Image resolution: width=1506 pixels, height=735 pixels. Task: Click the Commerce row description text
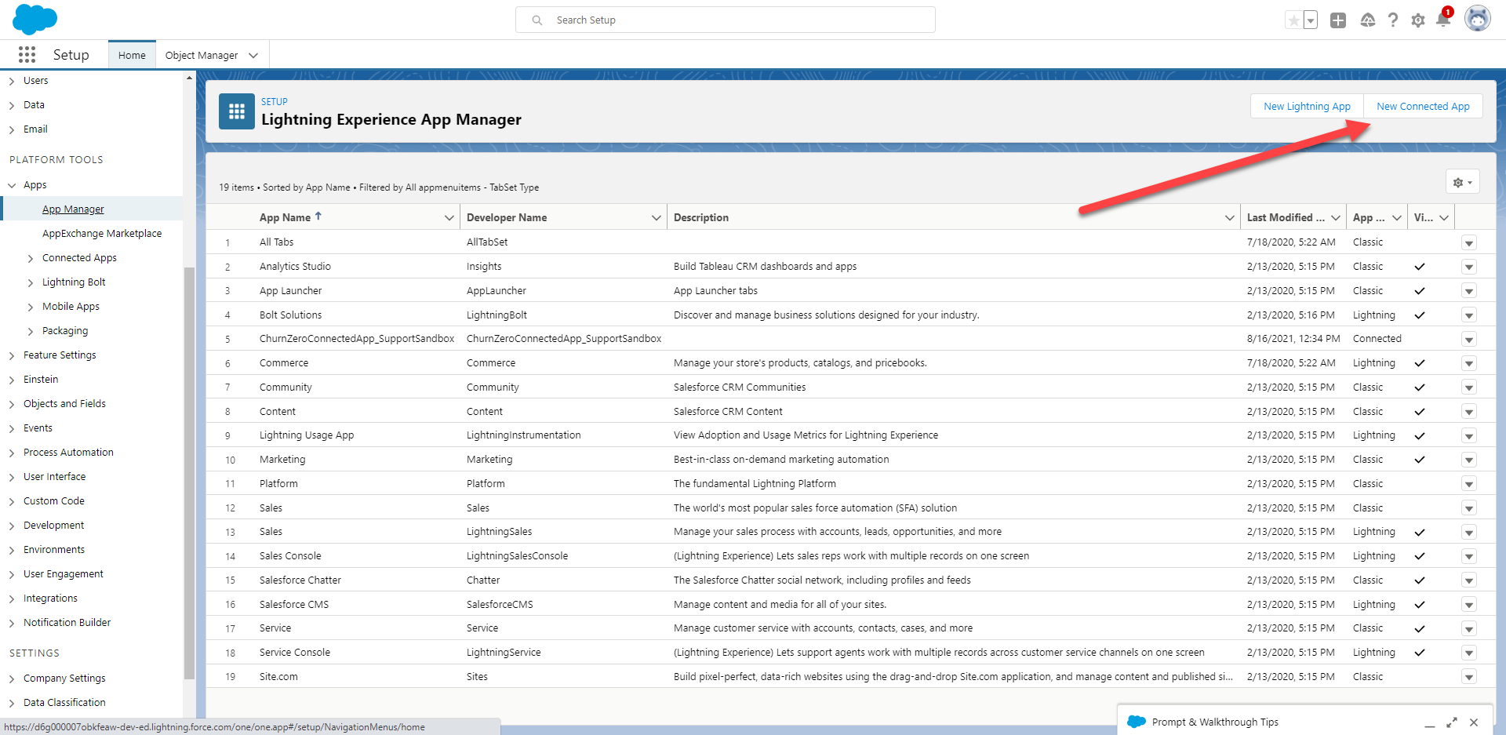[800, 363]
